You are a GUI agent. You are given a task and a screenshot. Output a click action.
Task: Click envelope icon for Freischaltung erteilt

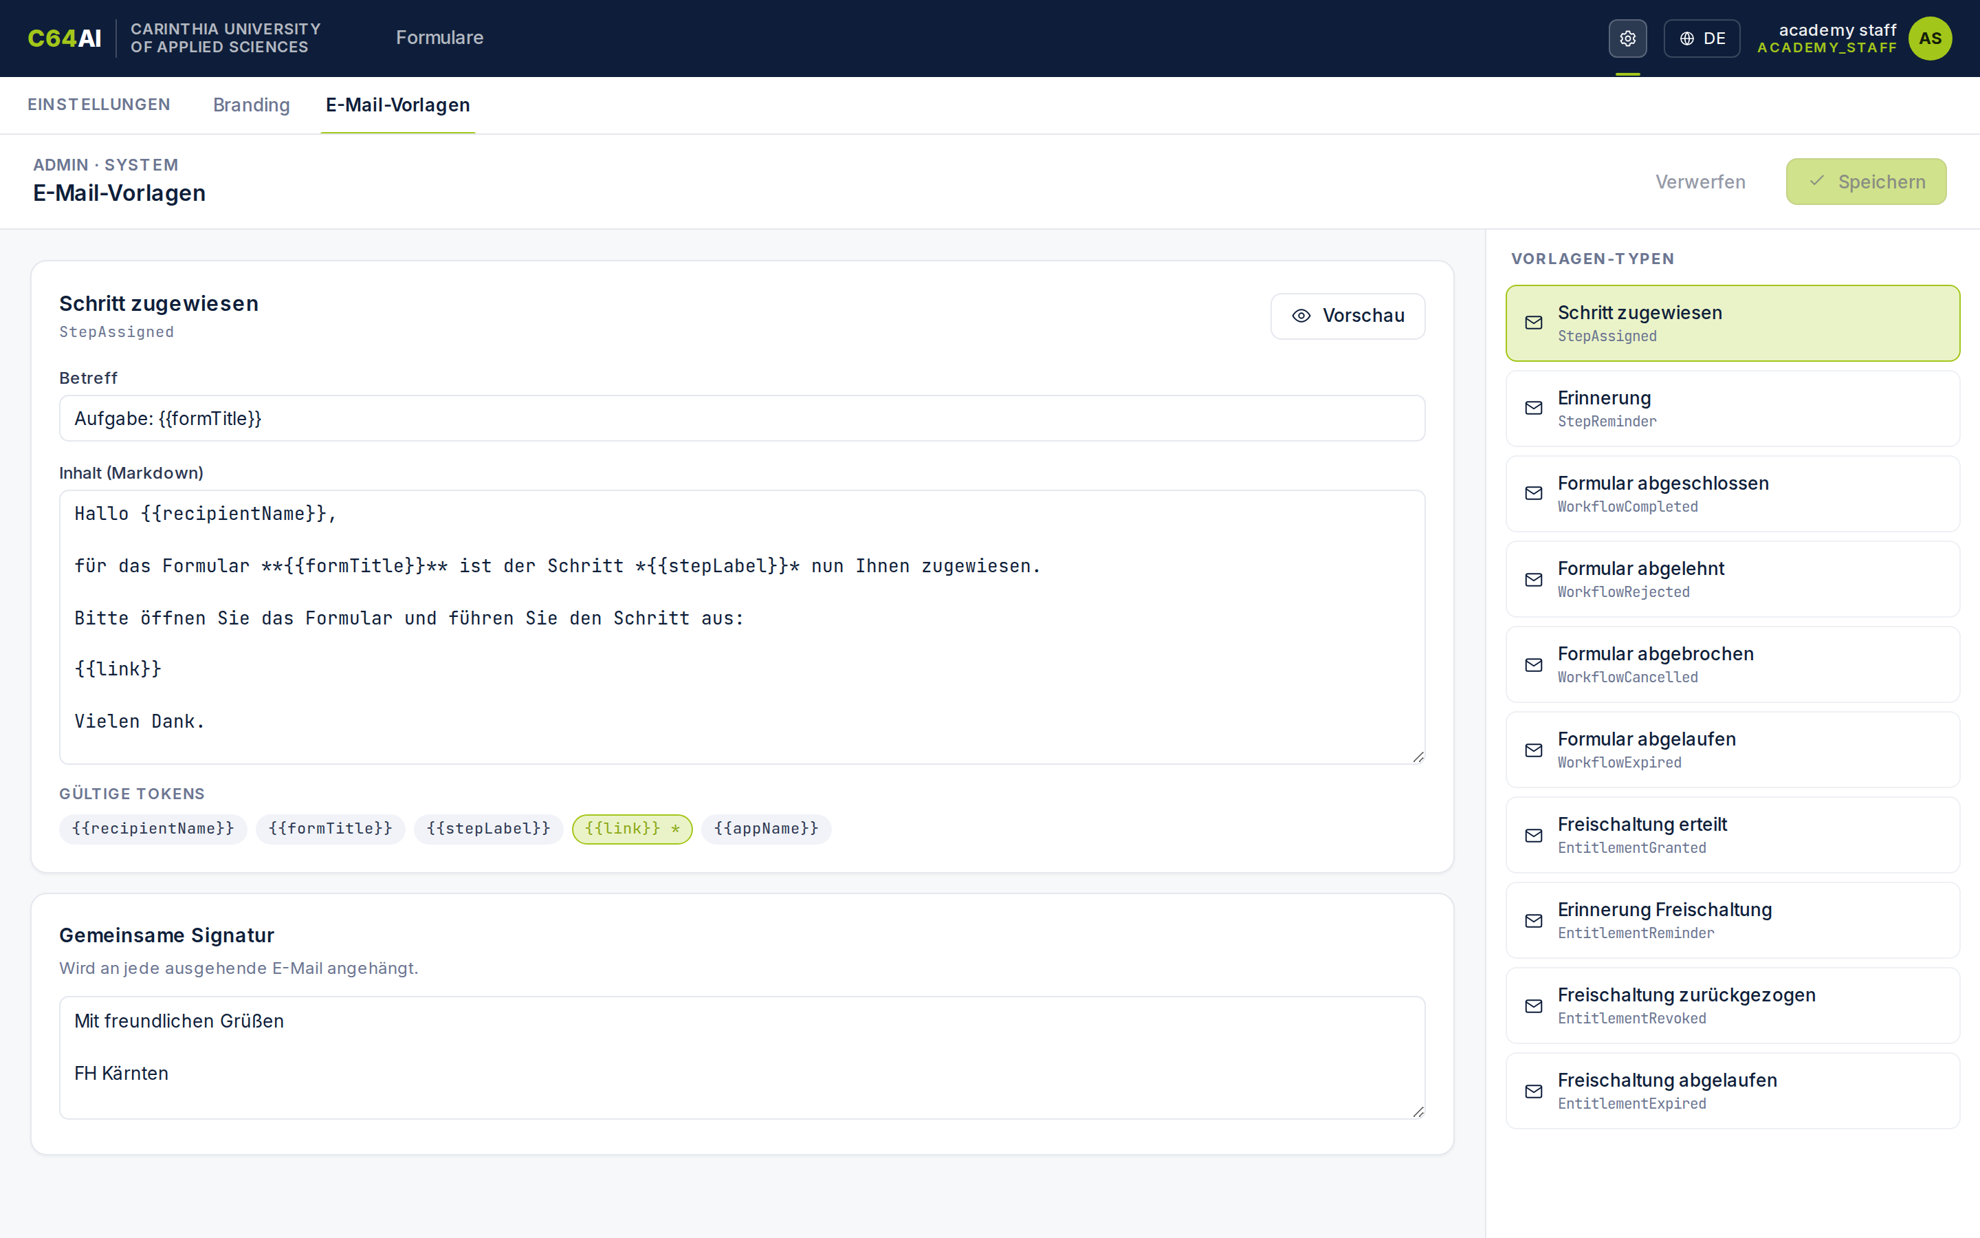(1533, 835)
